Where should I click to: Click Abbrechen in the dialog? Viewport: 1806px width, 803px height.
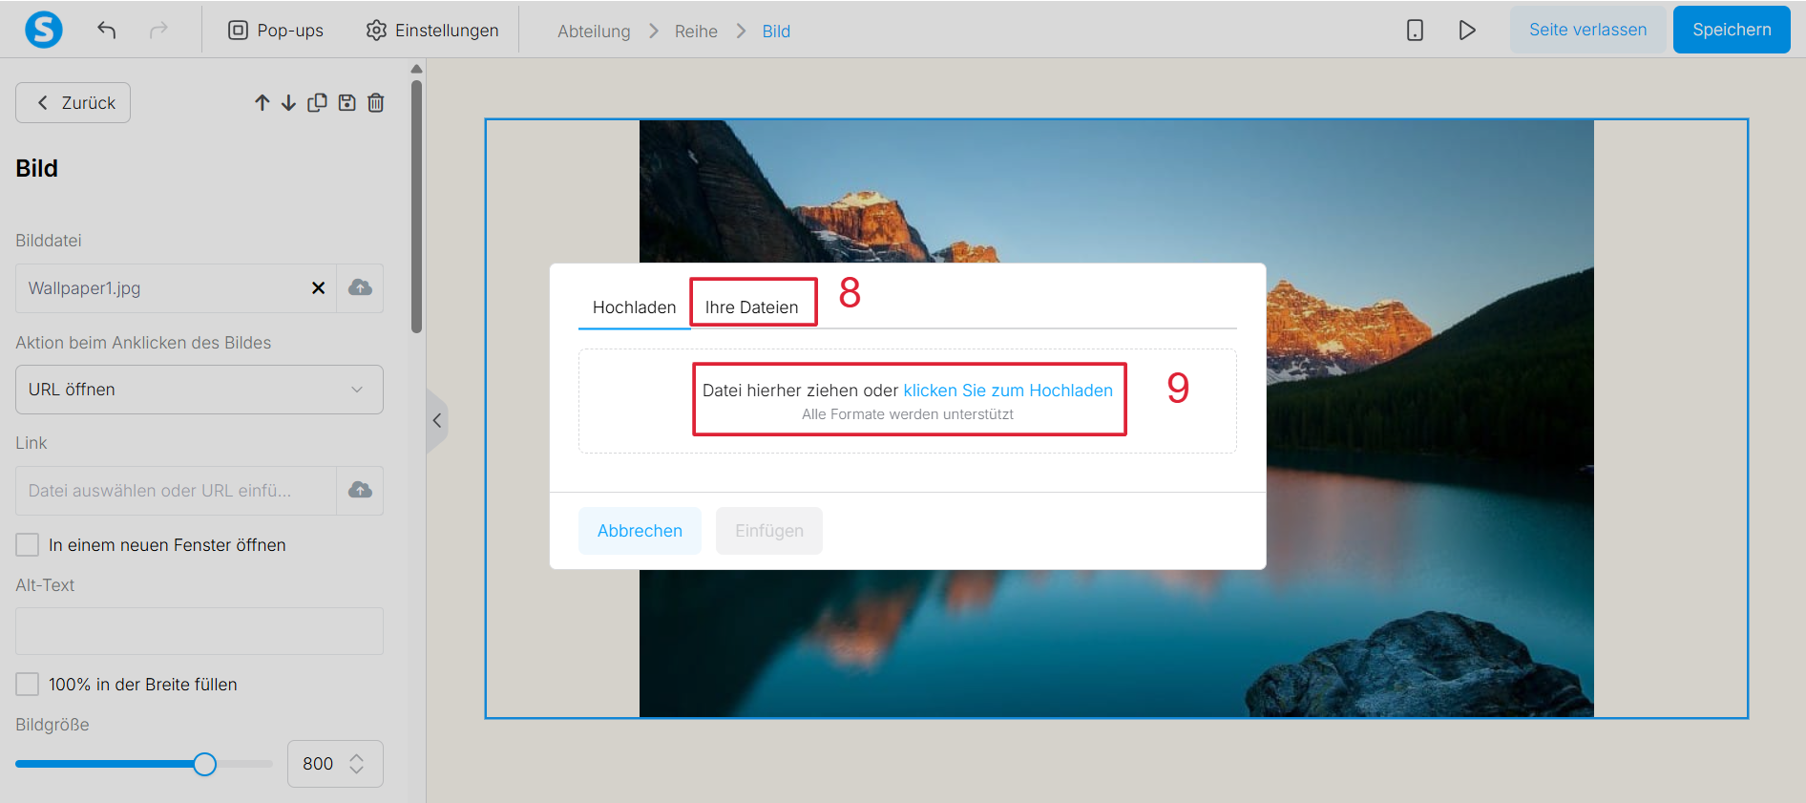coord(640,531)
